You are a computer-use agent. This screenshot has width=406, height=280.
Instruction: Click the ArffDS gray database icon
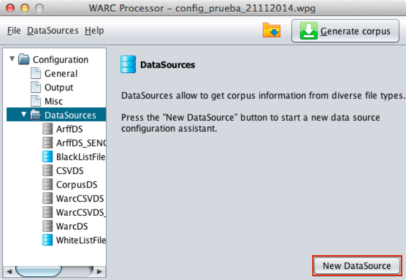47,129
